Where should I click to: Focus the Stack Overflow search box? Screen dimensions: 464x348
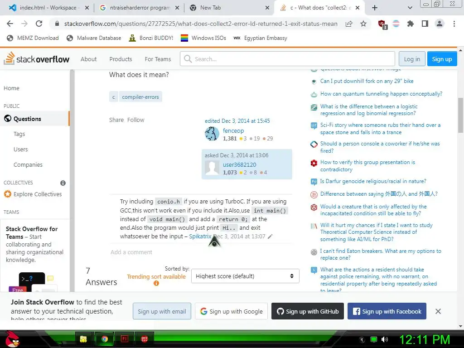point(287,59)
